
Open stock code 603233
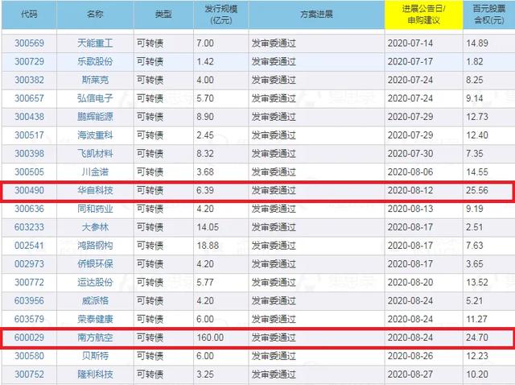click(29, 227)
